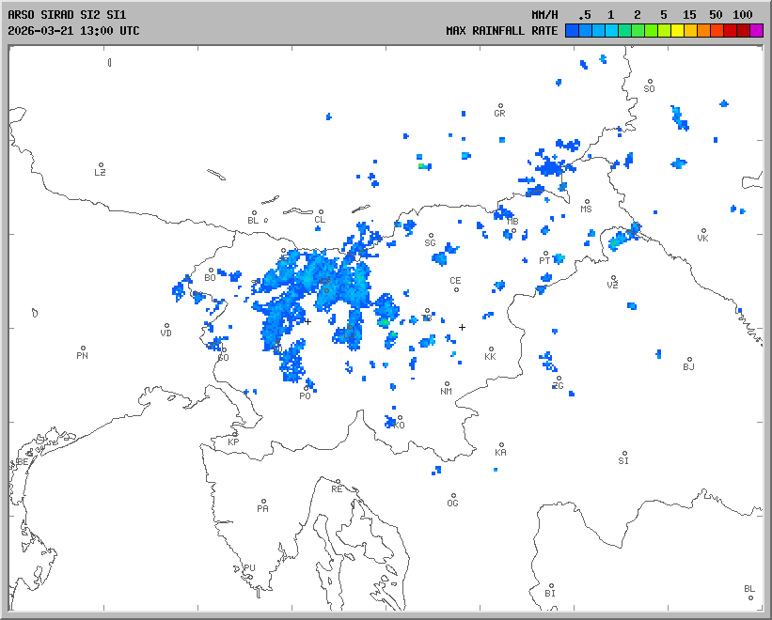Screen dimensions: 772x620
Task: Click the SI city marker circle
Action: coord(624,453)
